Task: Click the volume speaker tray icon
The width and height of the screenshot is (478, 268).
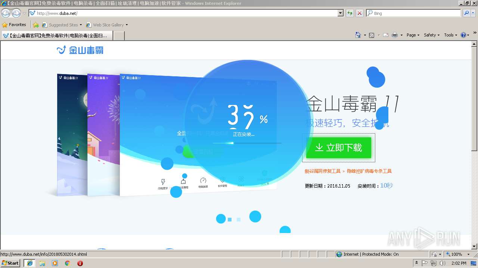Action: 443,263
